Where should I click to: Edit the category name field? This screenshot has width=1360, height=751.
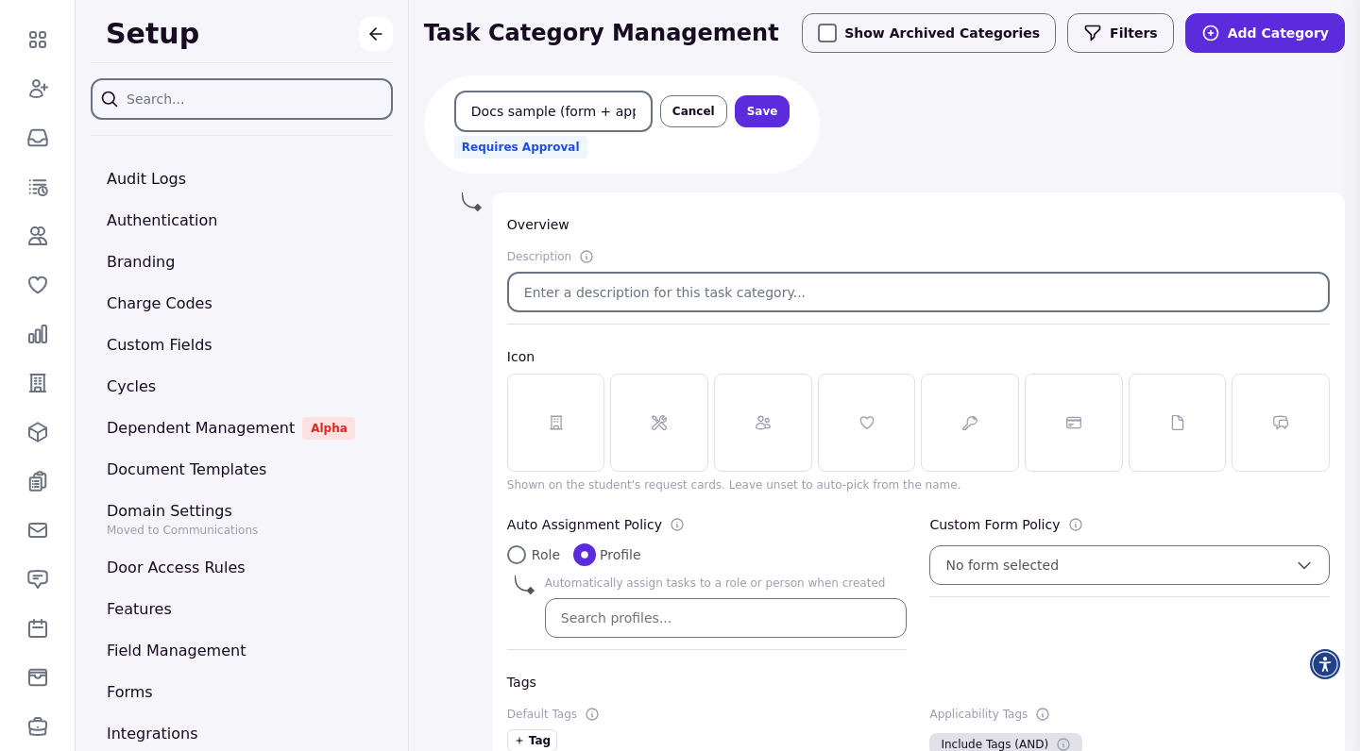click(x=553, y=111)
